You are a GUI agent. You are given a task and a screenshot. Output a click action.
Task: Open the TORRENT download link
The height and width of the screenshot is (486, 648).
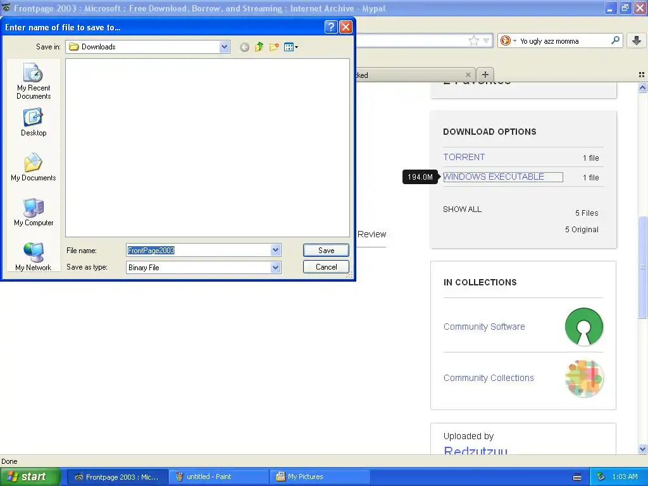coord(464,157)
